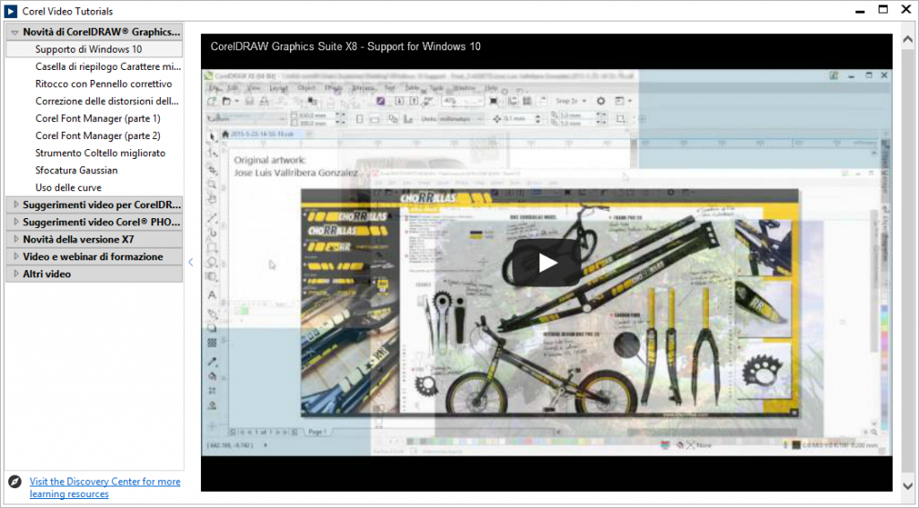Expand Novità della versione X7 section
Image resolution: width=919 pixels, height=508 pixels.
click(16, 239)
